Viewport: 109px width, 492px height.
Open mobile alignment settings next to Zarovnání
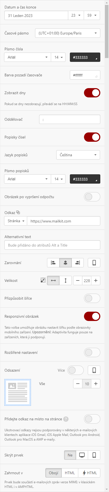(94, 263)
